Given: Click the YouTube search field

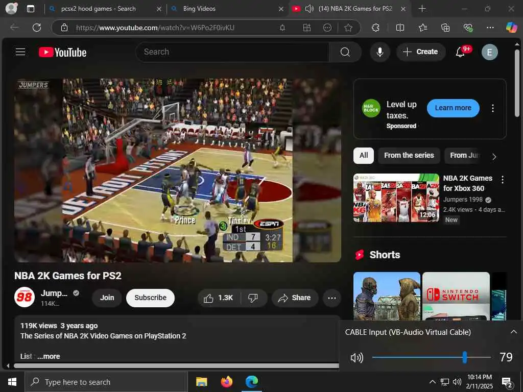Looking at the screenshot, I should point(232,52).
